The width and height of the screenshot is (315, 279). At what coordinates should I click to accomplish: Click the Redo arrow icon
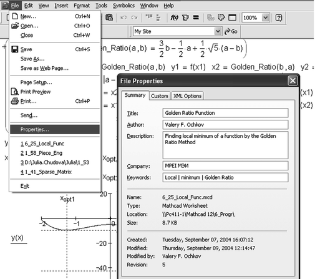tap(134, 17)
